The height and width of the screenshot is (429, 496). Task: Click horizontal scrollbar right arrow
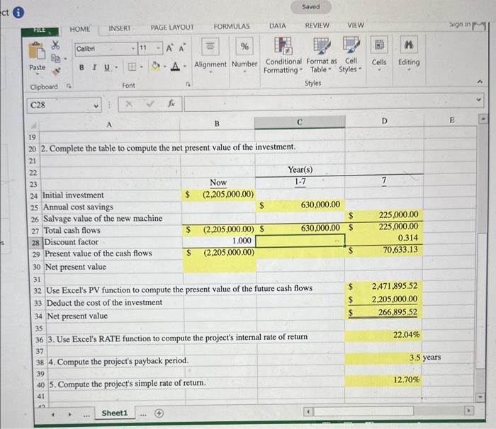click(x=468, y=411)
